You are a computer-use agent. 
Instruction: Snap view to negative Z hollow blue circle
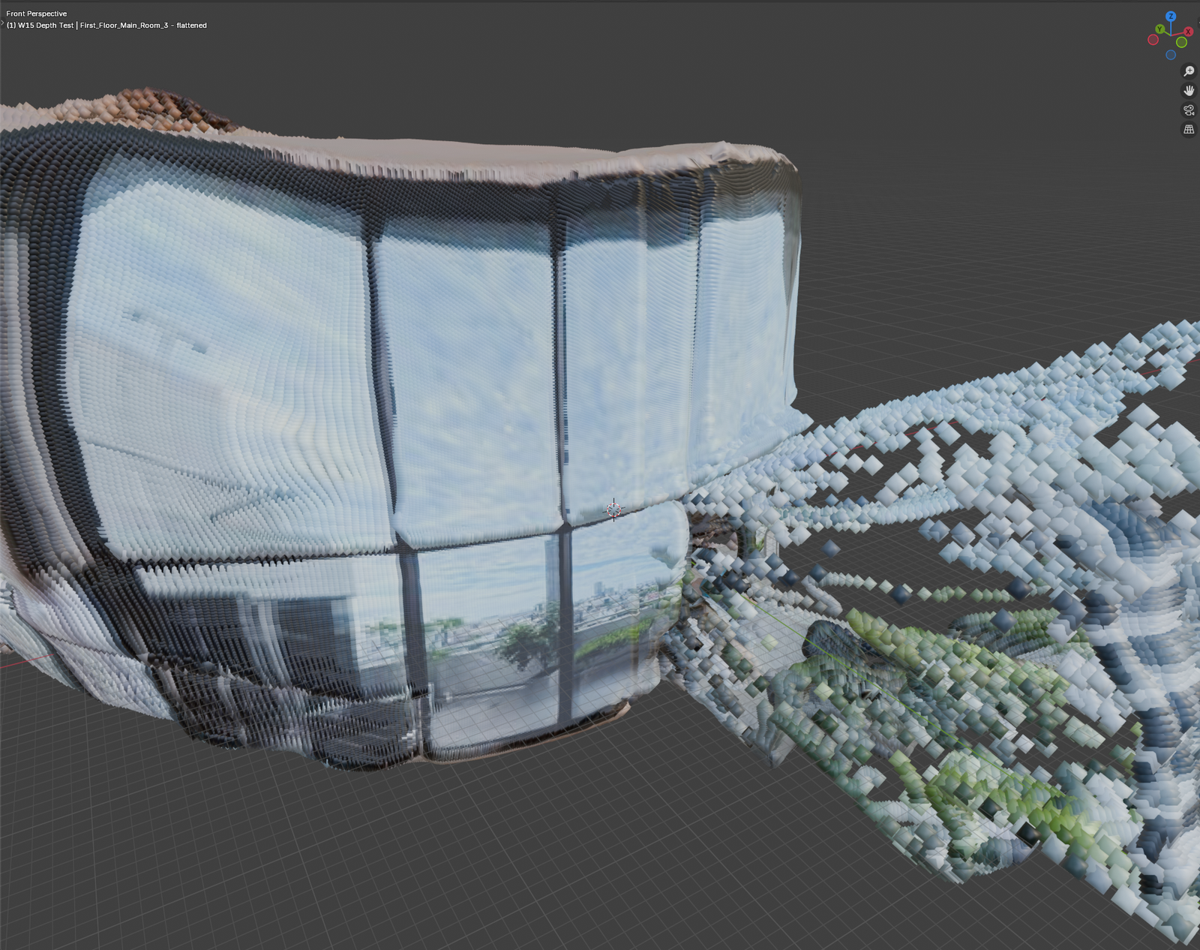click(1171, 55)
